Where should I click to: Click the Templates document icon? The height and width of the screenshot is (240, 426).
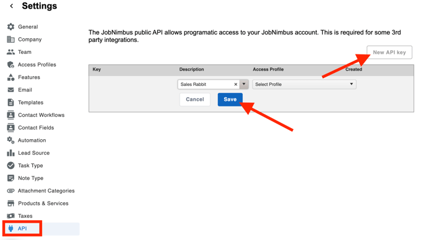click(11, 102)
